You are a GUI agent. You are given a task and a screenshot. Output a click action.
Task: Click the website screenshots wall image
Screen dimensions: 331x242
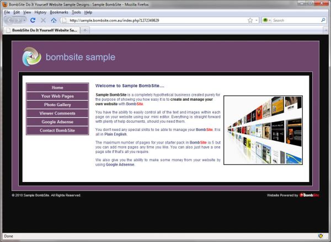(263, 130)
